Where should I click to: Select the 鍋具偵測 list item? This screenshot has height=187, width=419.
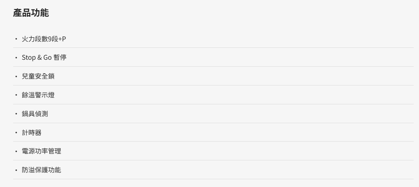coord(35,114)
